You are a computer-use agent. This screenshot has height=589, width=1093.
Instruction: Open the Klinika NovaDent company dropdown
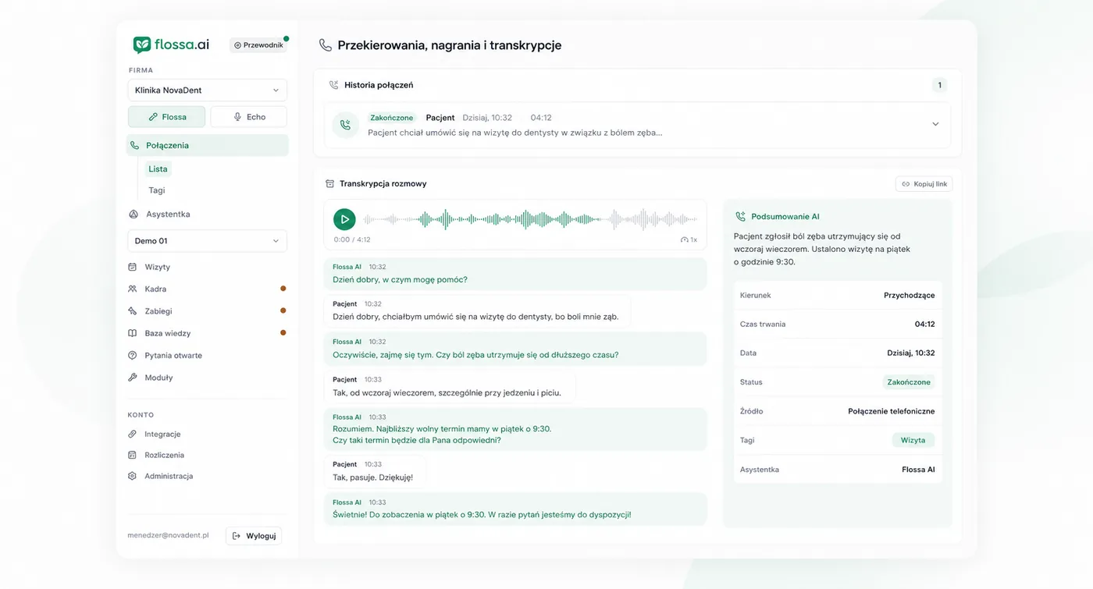[x=207, y=90]
